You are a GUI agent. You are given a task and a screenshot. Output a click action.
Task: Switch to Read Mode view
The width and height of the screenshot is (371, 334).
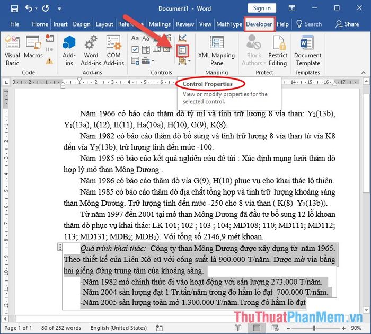coord(238,328)
